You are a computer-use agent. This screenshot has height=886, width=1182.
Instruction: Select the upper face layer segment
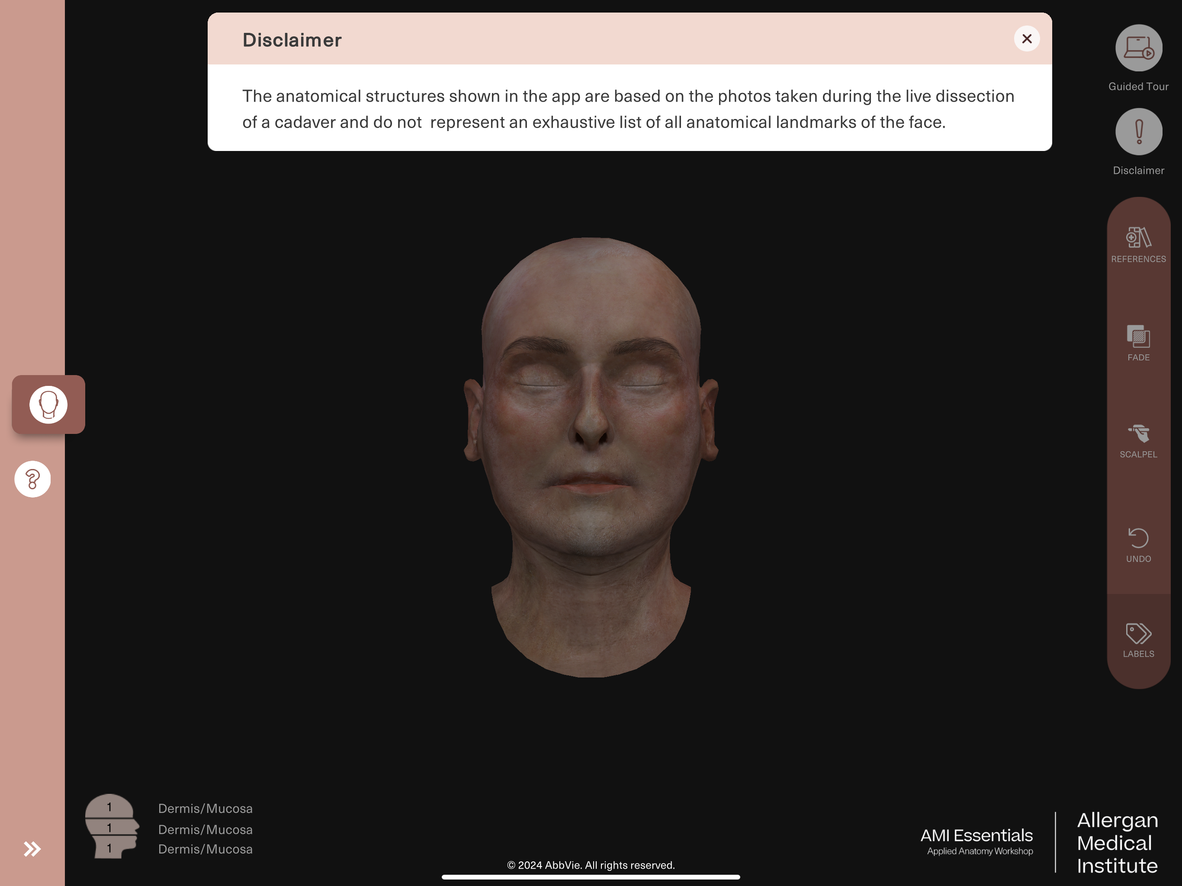coord(109,806)
